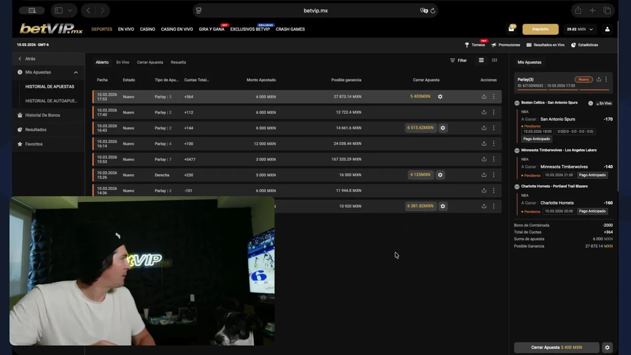Viewport: 631px width, 355px height.
Task: Open cash-out settings gear for 4 125MXN row
Action: (x=440, y=175)
